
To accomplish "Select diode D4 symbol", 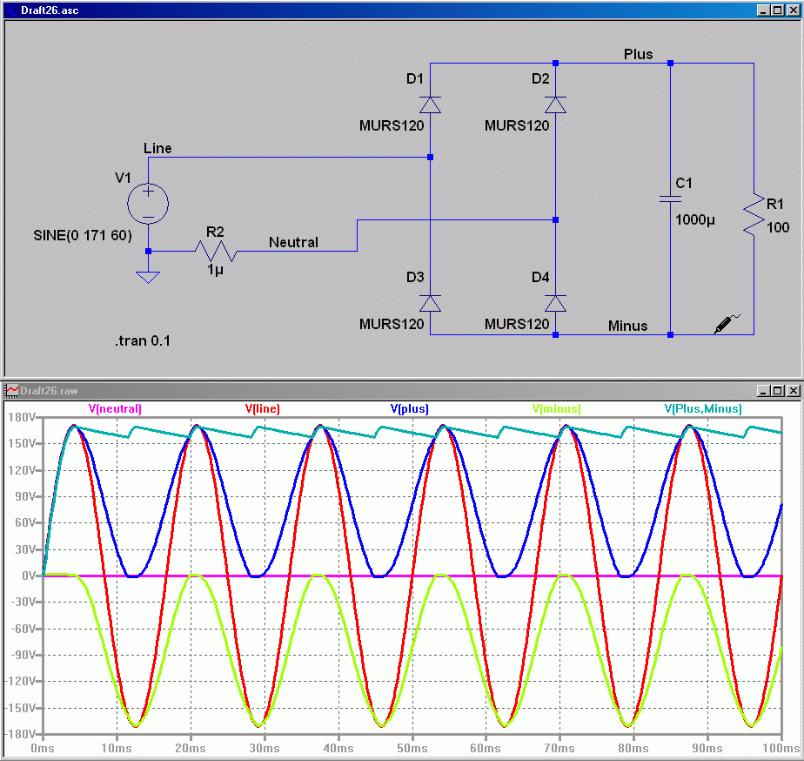I will tap(555, 303).
